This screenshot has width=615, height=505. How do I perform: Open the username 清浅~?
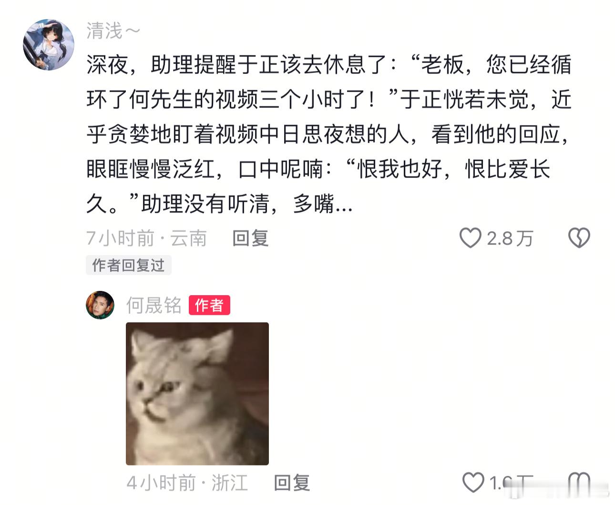[113, 31]
